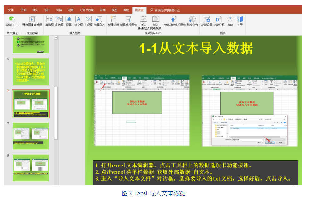Click the Tell me search lightbulb box
This screenshot has height=198, width=310.
click(x=165, y=10)
